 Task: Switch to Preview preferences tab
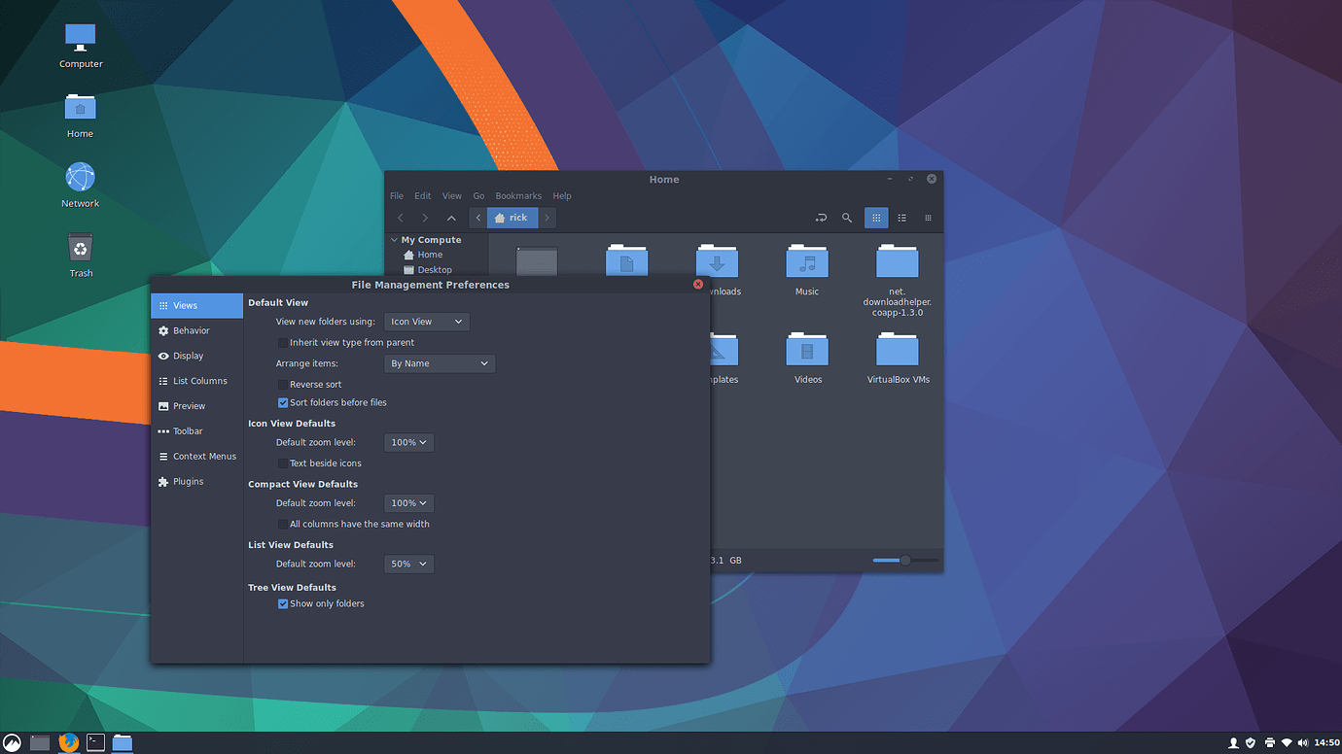pyautogui.click(x=196, y=406)
